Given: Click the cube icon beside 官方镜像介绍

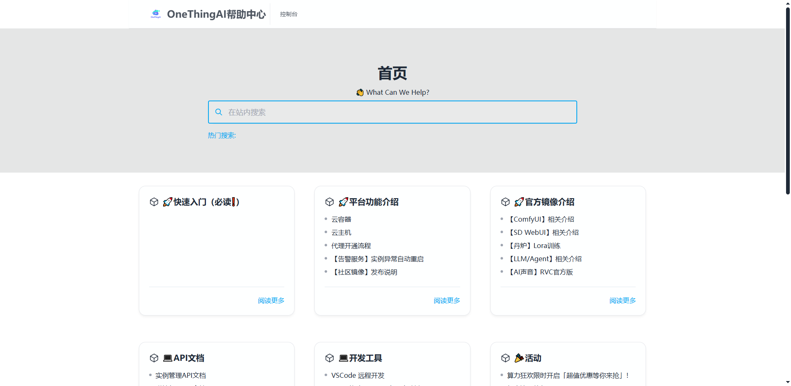Looking at the screenshot, I should click(x=505, y=202).
